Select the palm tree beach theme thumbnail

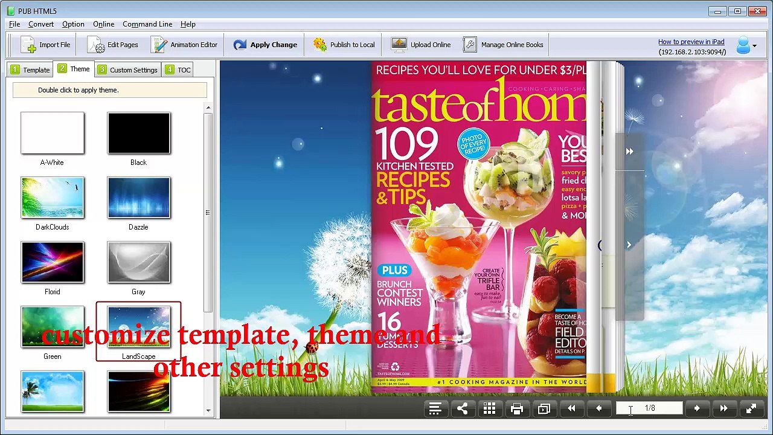click(x=53, y=391)
